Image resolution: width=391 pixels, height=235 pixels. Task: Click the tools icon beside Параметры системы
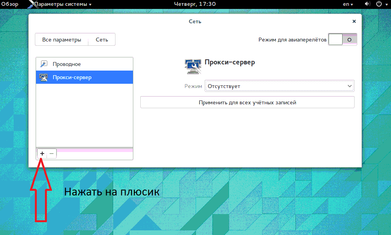click(30, 4)
